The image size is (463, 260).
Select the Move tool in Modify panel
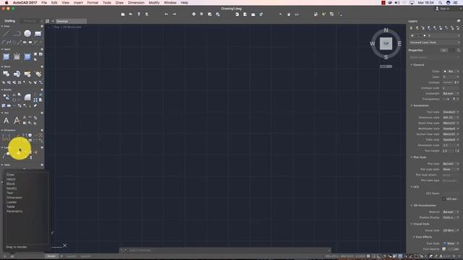[x=7, y=97]
